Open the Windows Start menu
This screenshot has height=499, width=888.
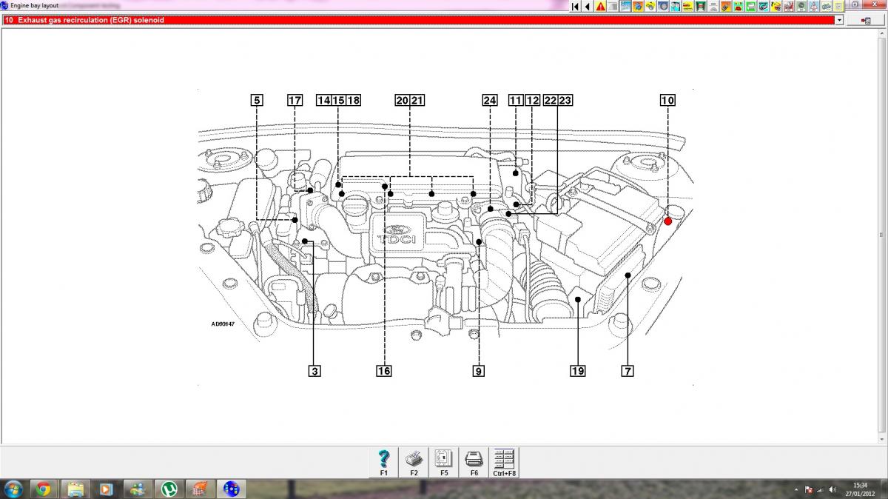[13, 489]
